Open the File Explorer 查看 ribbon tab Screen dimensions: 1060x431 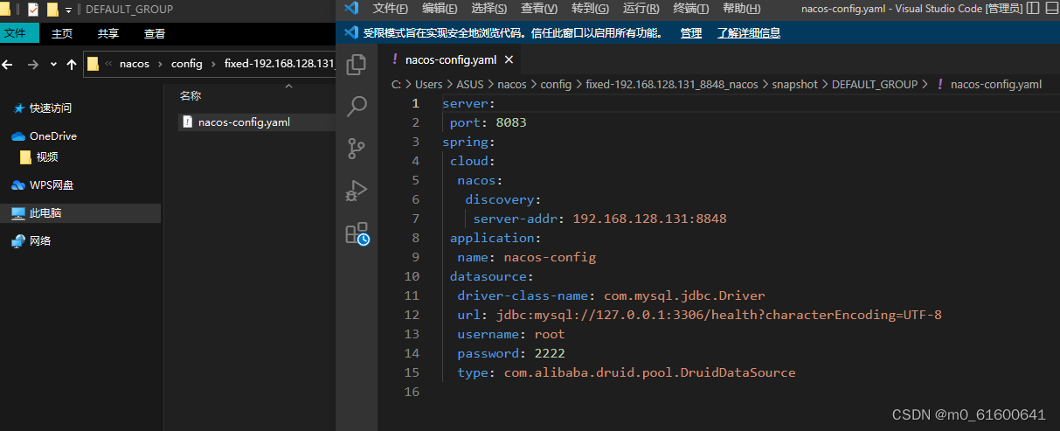click(x=155, y=33)
